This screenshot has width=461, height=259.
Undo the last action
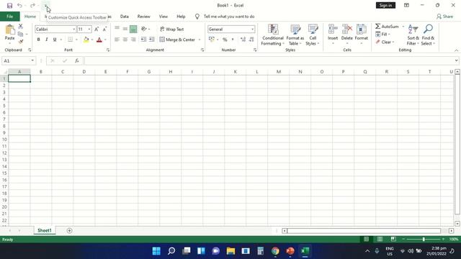click(x=19, y=6)
